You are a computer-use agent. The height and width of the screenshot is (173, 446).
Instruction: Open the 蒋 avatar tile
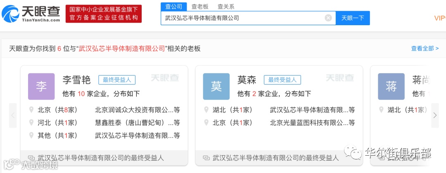[x=391, y=87]
